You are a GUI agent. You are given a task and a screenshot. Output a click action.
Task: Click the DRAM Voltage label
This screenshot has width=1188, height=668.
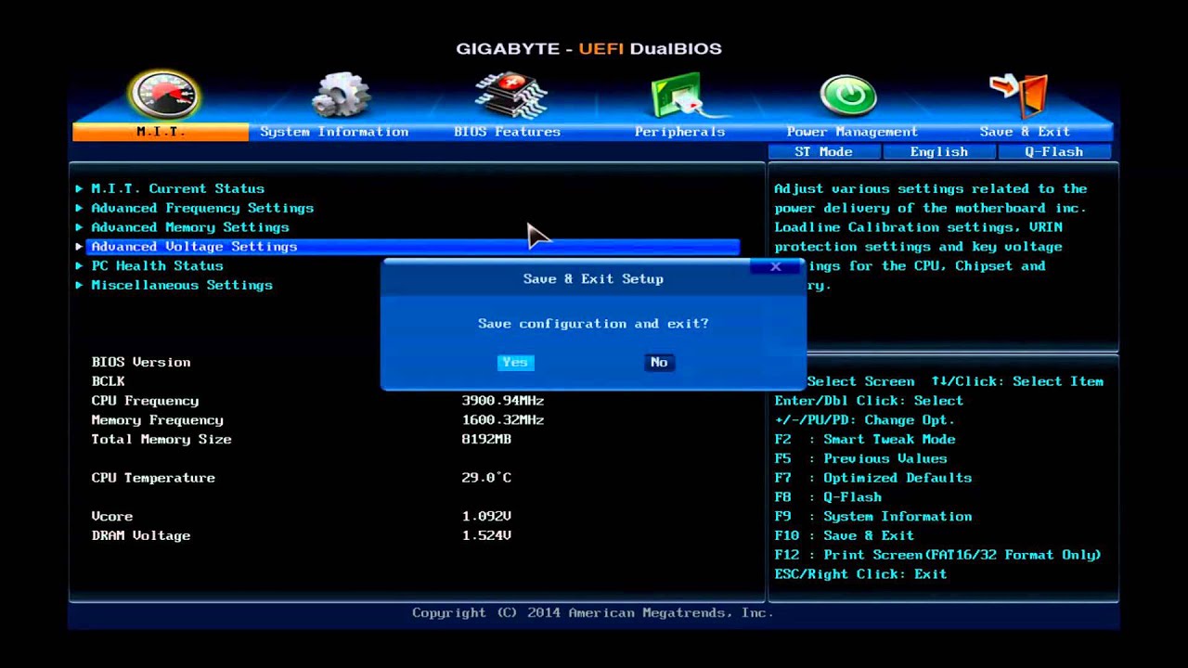[x=141, y=536]
